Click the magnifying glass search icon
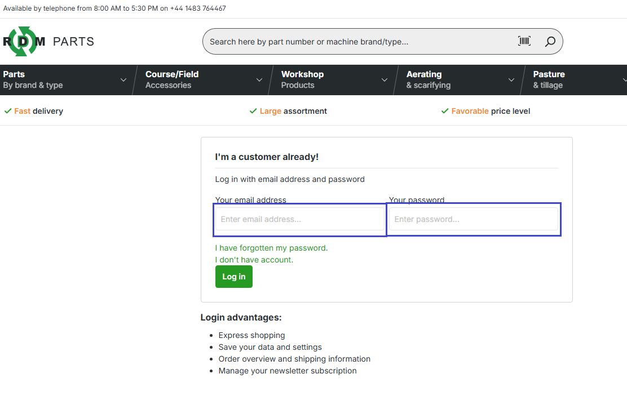This screenshot has width=627, height=396. coord(550,41)
